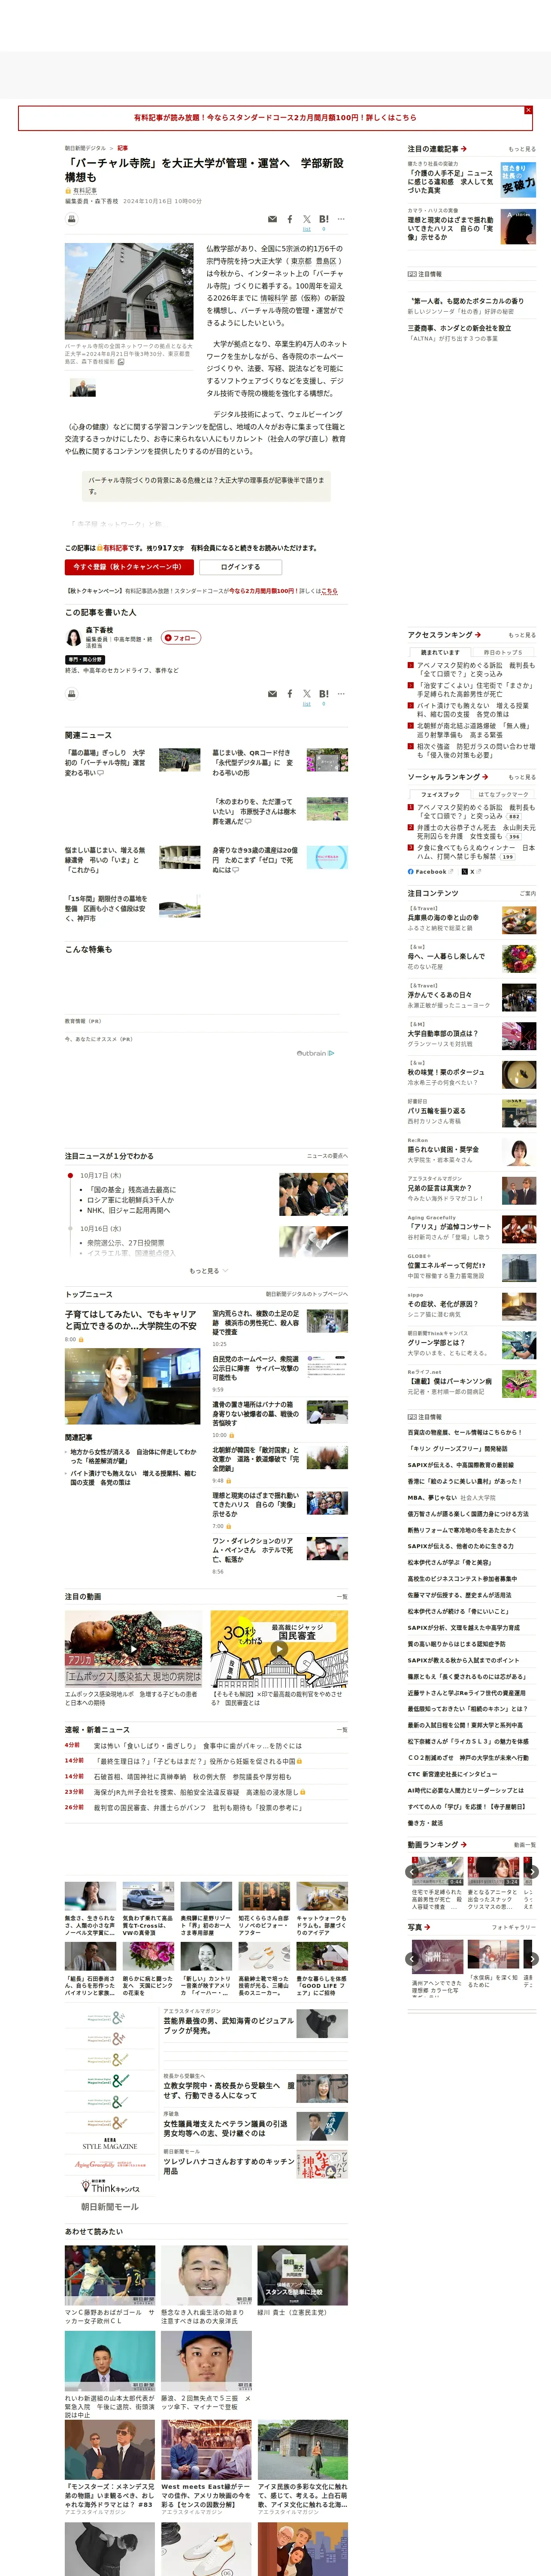This screenshot has width=551, height=2576.
Task: Open related story 「墓の墓場」ぎっしり
Action: (x=106, y=762)
